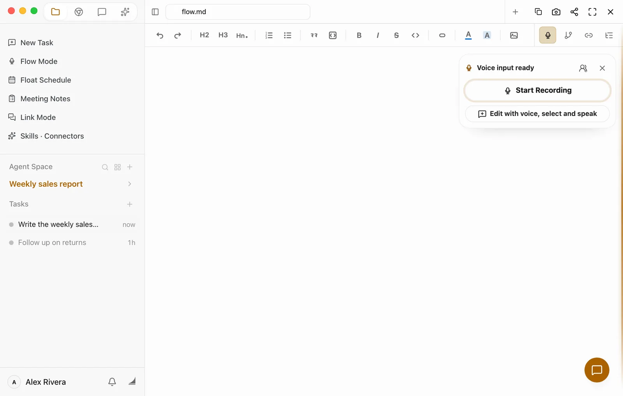
Task: Add a new tab with plus icon
Action: [516, 12]
